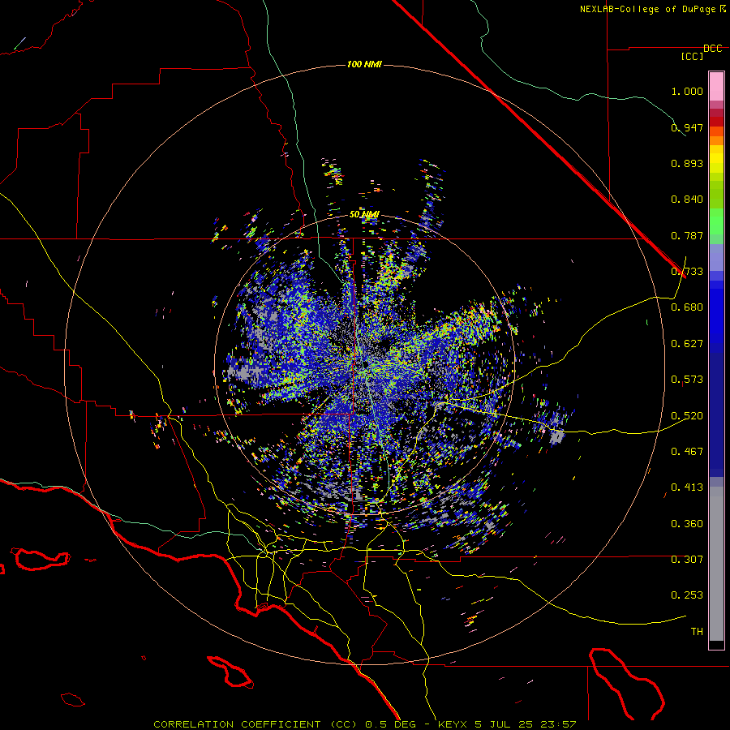The width and height of the screenshot is (730, 730).
Task: Pick the gray swatch near 0.307
Action: click(x=716, y=564)
